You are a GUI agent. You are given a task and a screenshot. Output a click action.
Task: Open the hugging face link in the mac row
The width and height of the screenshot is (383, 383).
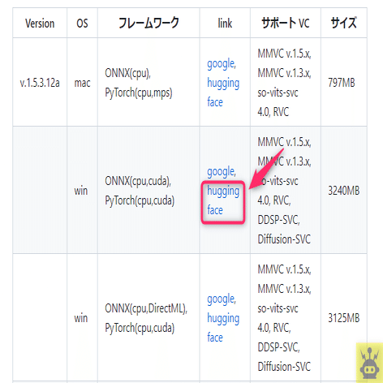click(x=223, y=93)
